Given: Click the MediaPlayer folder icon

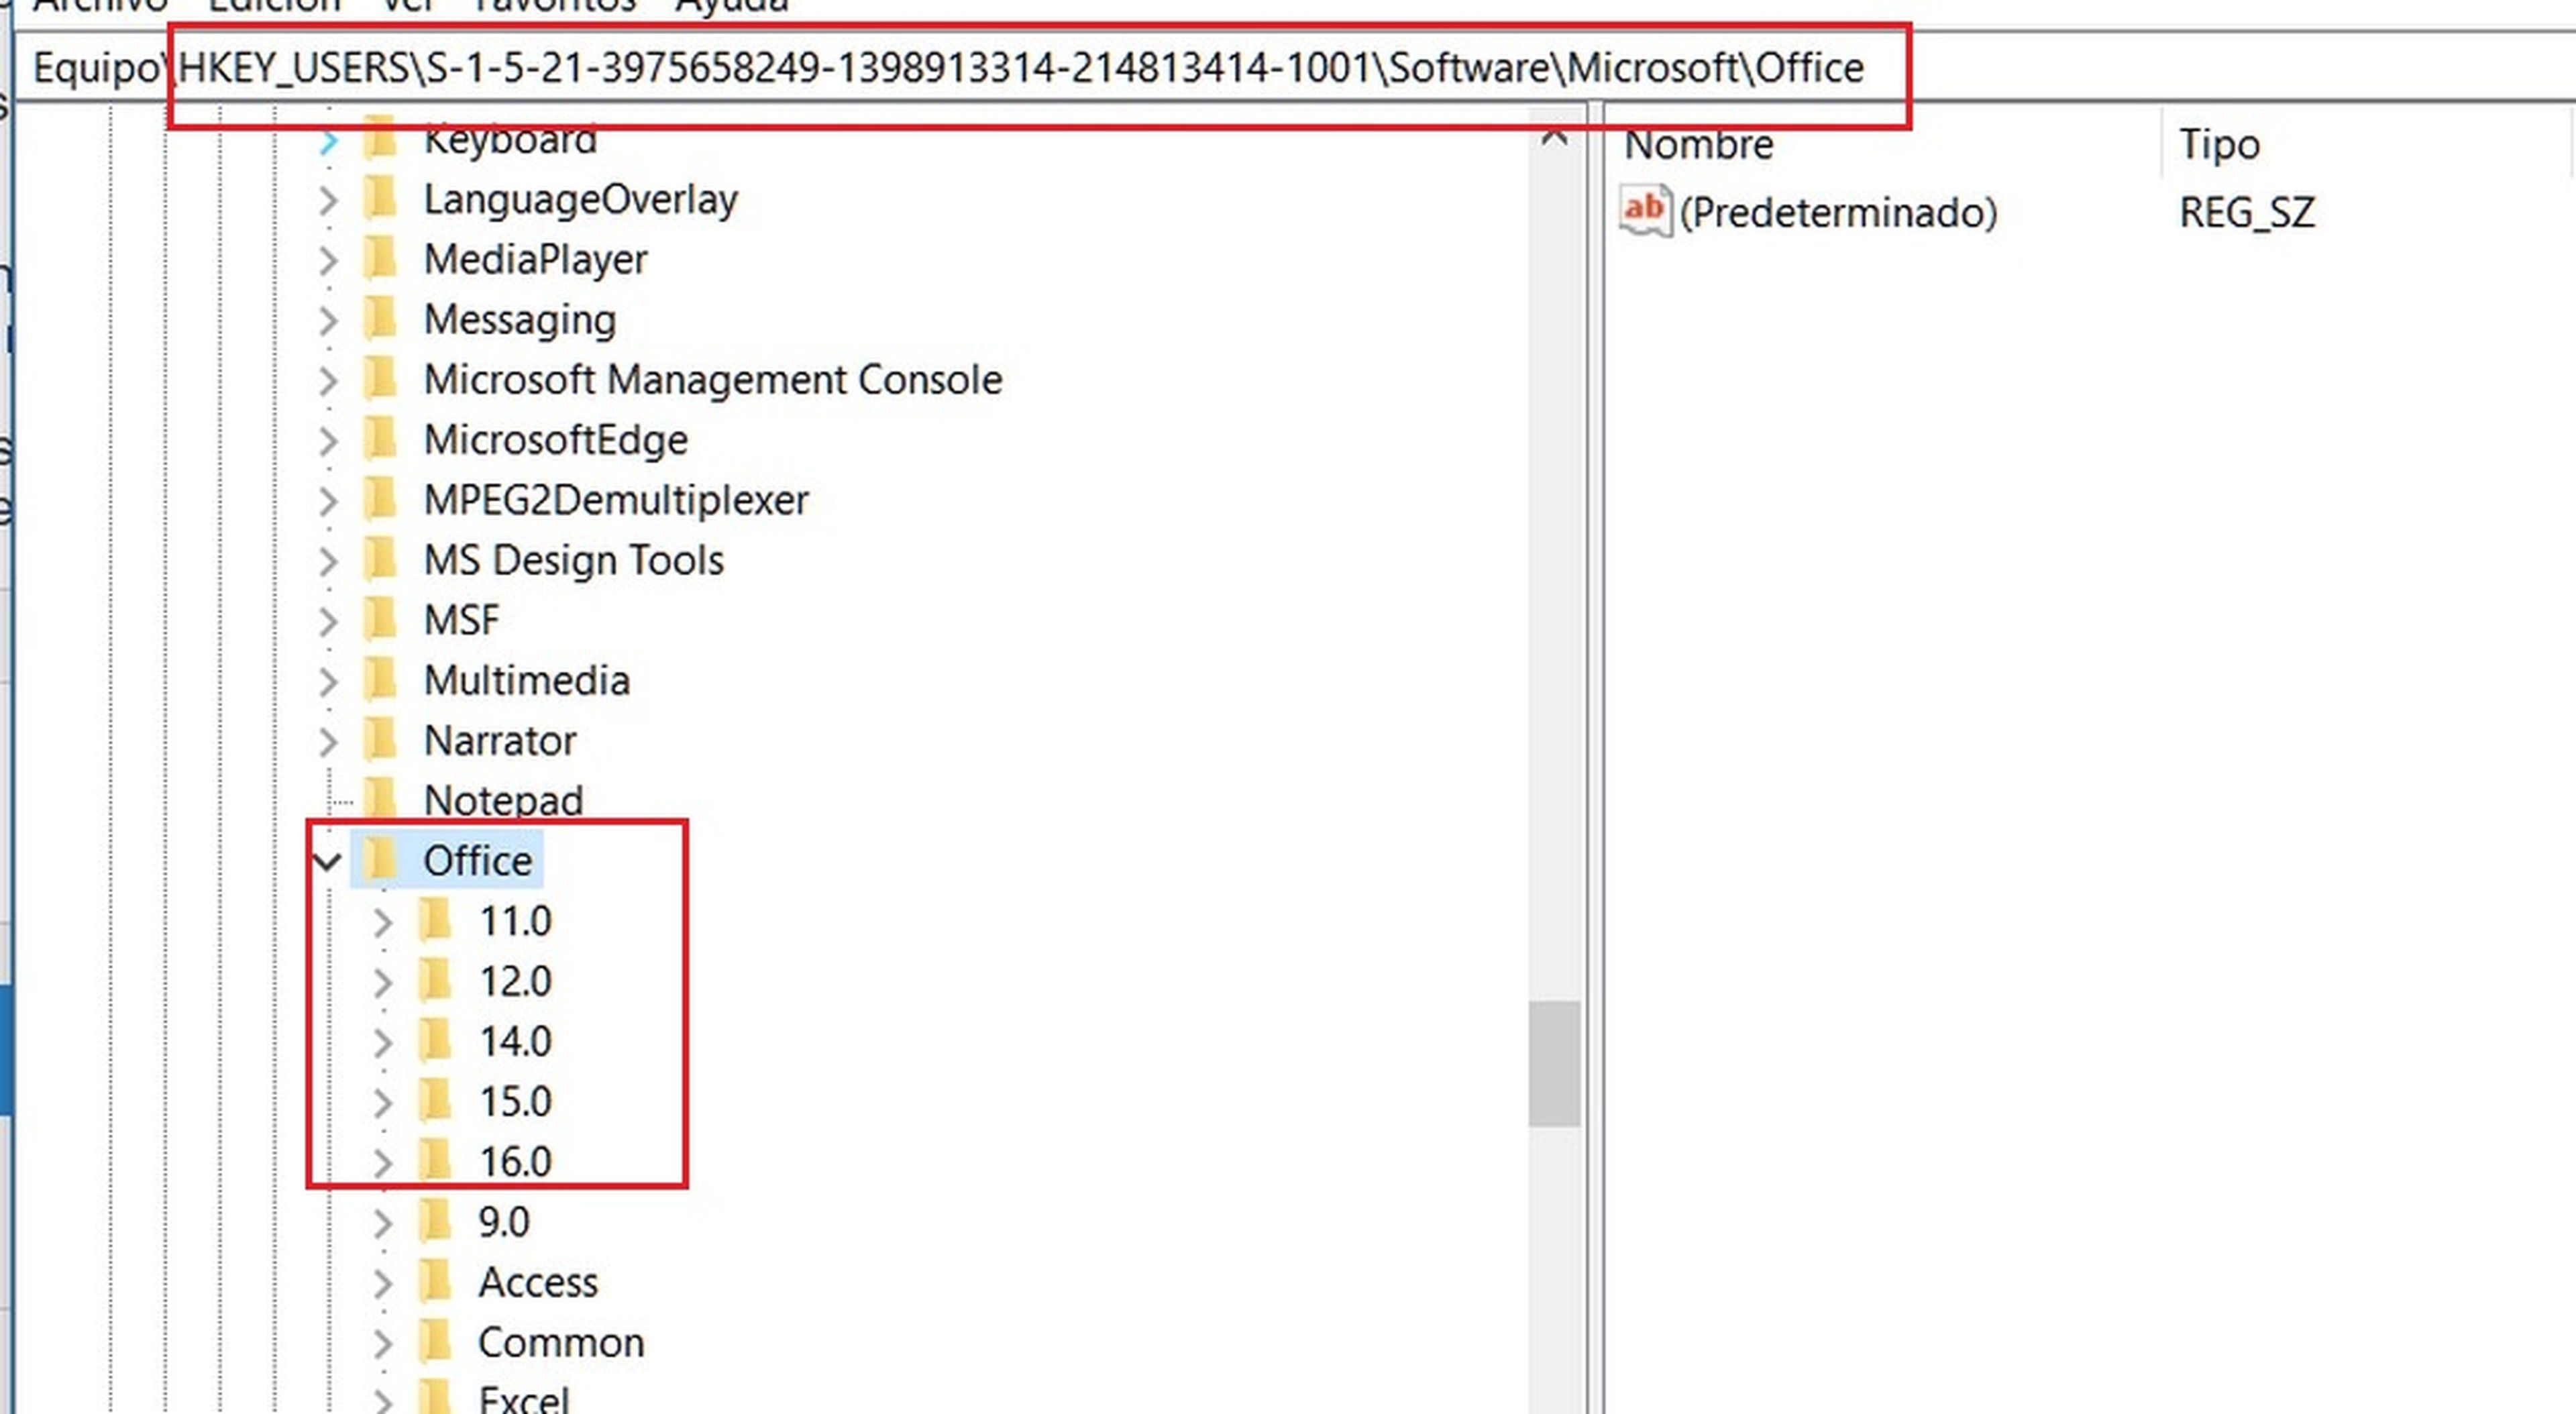Looking at the screenshot, I should (380, 258).
